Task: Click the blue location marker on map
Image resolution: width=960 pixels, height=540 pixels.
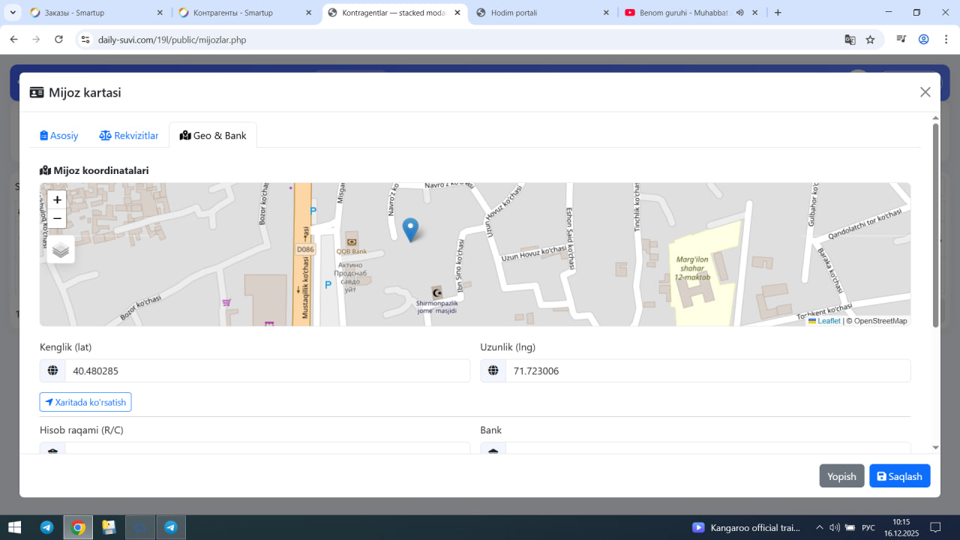Action: (410, 229)
